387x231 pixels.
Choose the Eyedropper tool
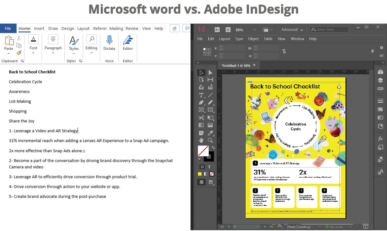point(210,133)
